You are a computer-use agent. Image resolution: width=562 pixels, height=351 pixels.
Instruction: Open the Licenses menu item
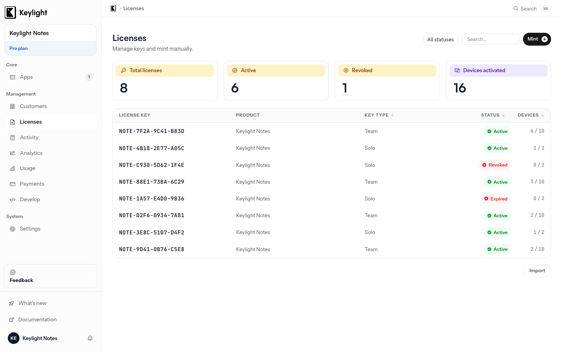click(x=50, y=122)
